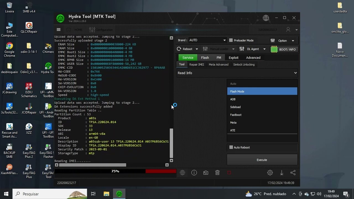The width and height of the screenshot is (354, 199).
Task: Switch to the Exploit tab
Action: point(233,57)
